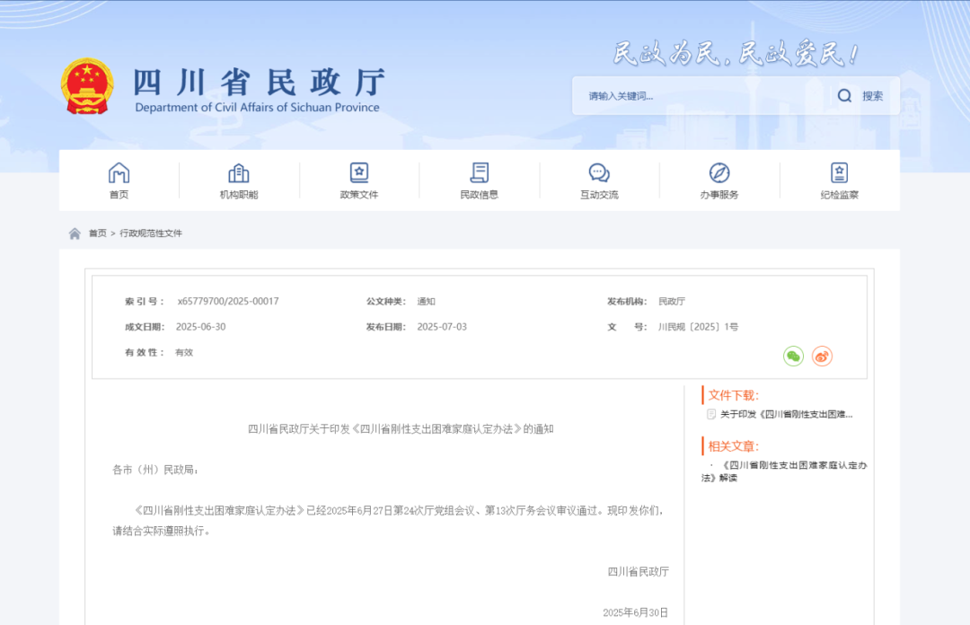Open 行政规范性文件 breadcrumb link
Image resolution: width=970 pixels, height=625 pixels.
click(151, 233)
